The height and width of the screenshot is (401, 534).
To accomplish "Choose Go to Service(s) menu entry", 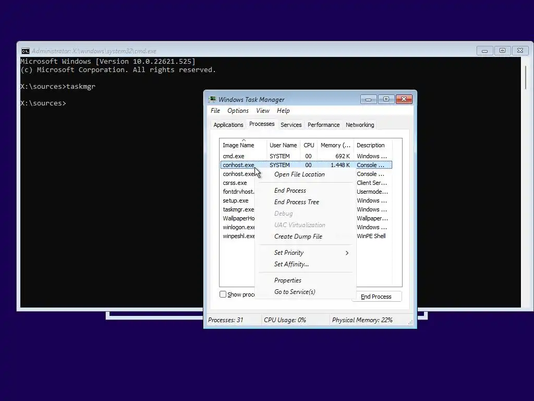I will pyautogui.click(x=295, y=292).
